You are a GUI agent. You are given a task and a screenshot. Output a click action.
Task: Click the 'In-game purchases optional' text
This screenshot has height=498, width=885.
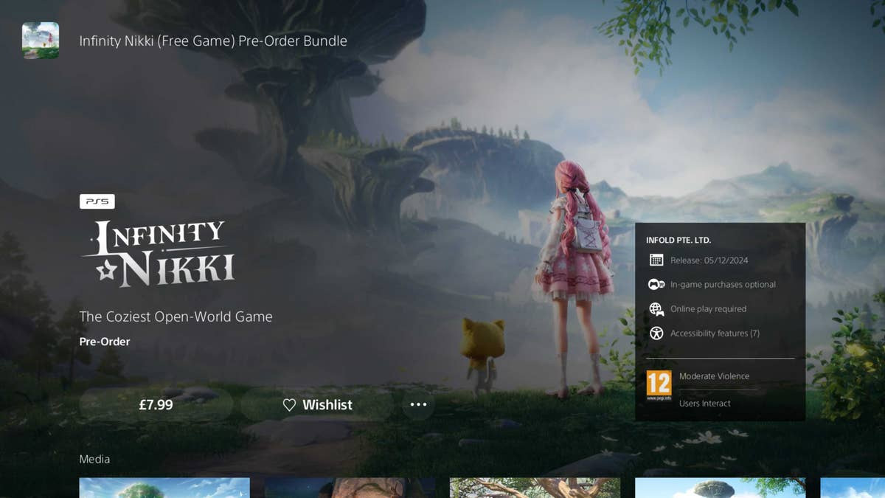(723, 285)
